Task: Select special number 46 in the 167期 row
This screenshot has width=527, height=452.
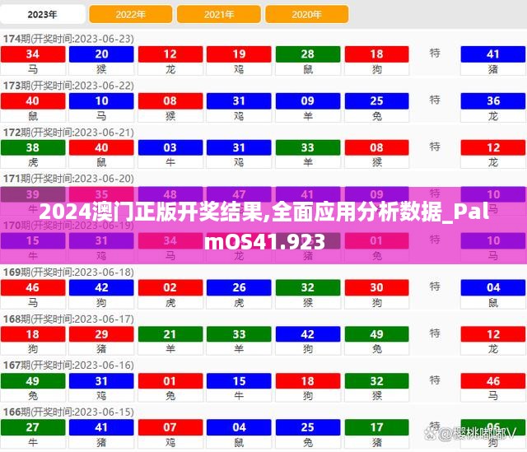Action: (493, 381)
